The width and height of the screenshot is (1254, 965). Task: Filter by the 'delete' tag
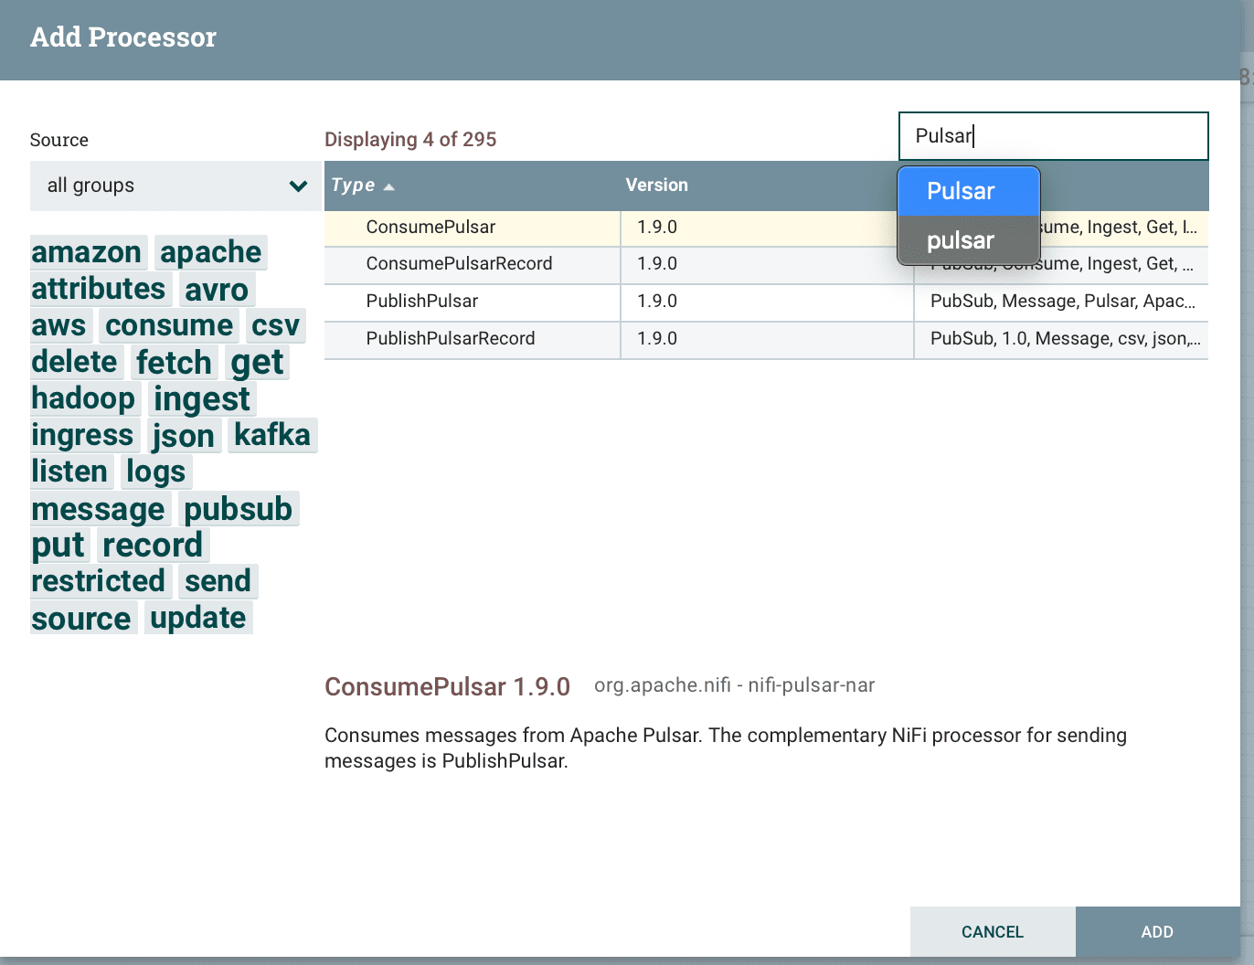[x=75, y=362]
